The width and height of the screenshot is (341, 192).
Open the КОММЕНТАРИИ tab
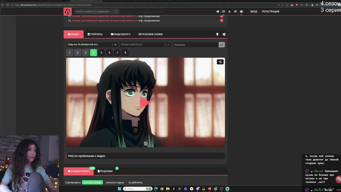pyautogui.click(x=79, y=171)
